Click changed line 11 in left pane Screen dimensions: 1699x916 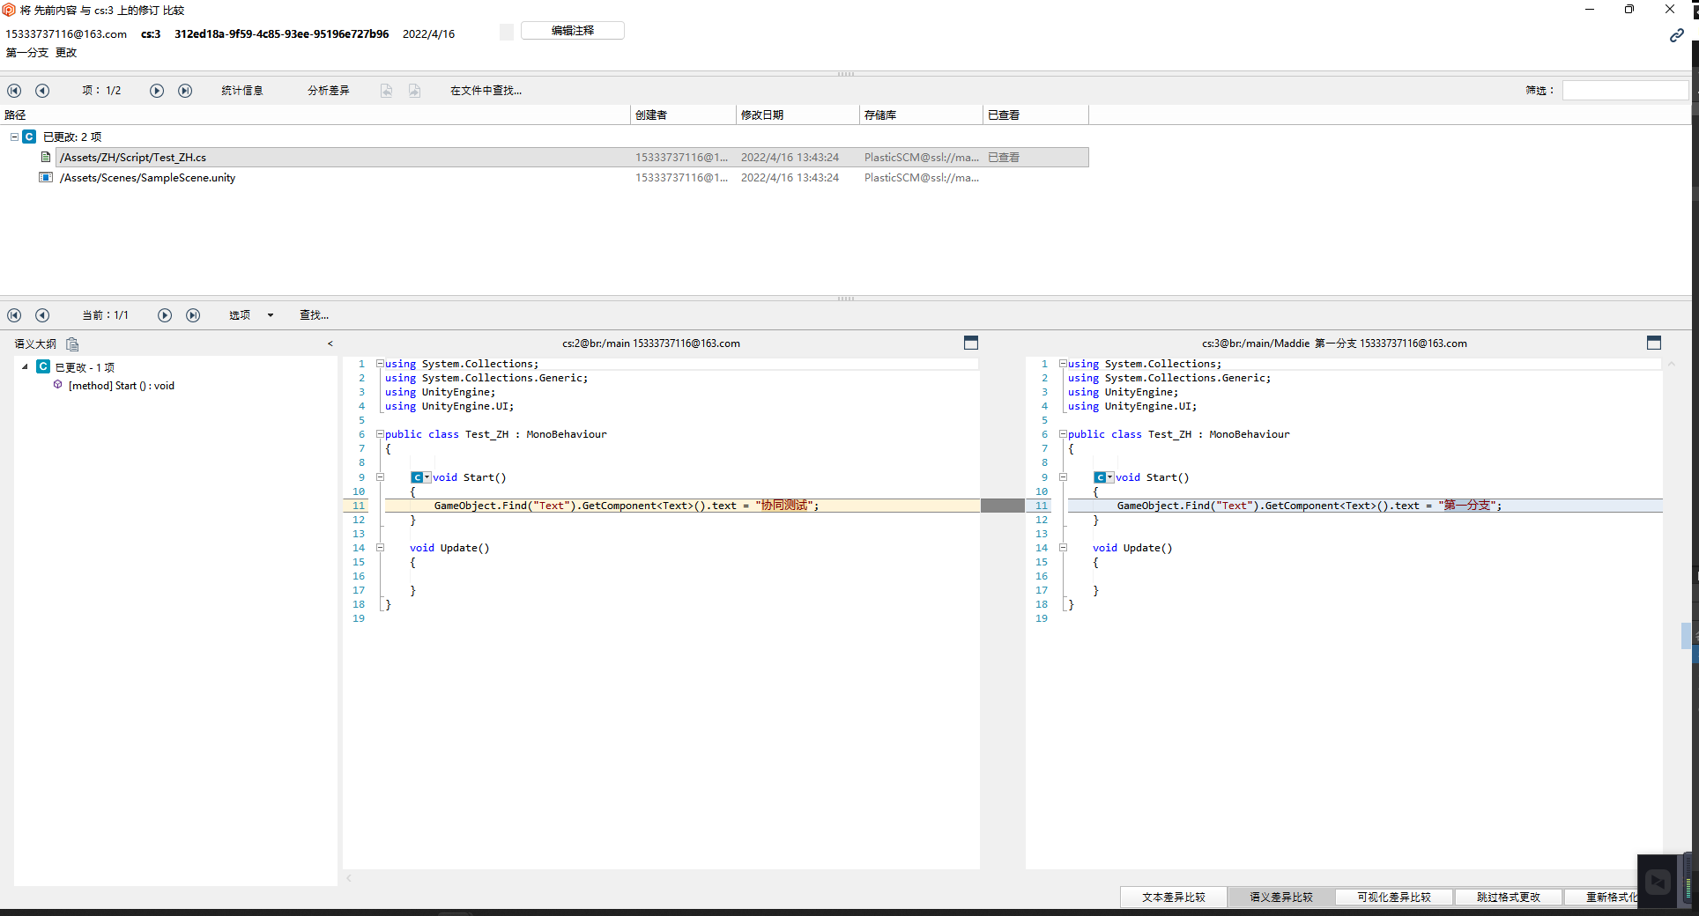(682, 506)
